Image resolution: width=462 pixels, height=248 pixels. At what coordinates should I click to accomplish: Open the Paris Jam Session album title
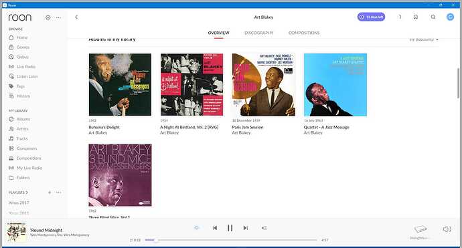(248, 127)
